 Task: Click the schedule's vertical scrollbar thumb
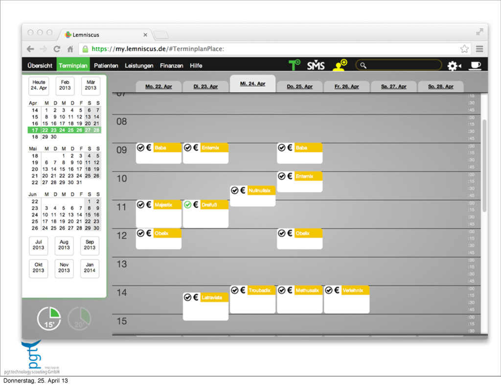pyautogui.click(x=484, y=166)
